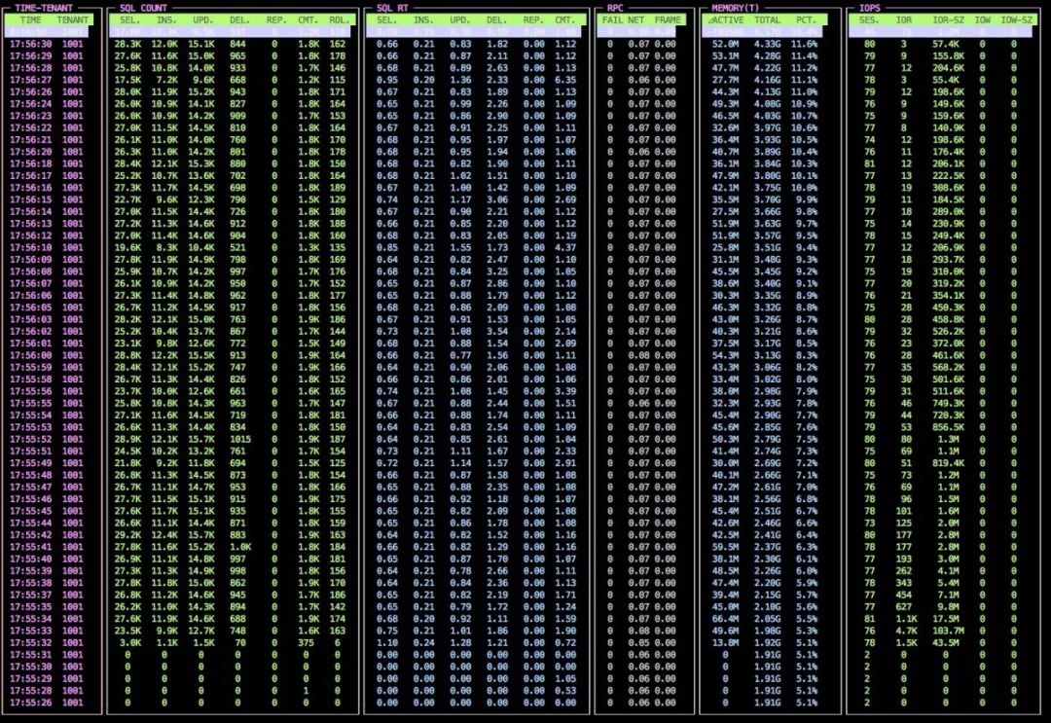
Task: Click the 6.35 CMT. response time
Action: tap(565, 80)
